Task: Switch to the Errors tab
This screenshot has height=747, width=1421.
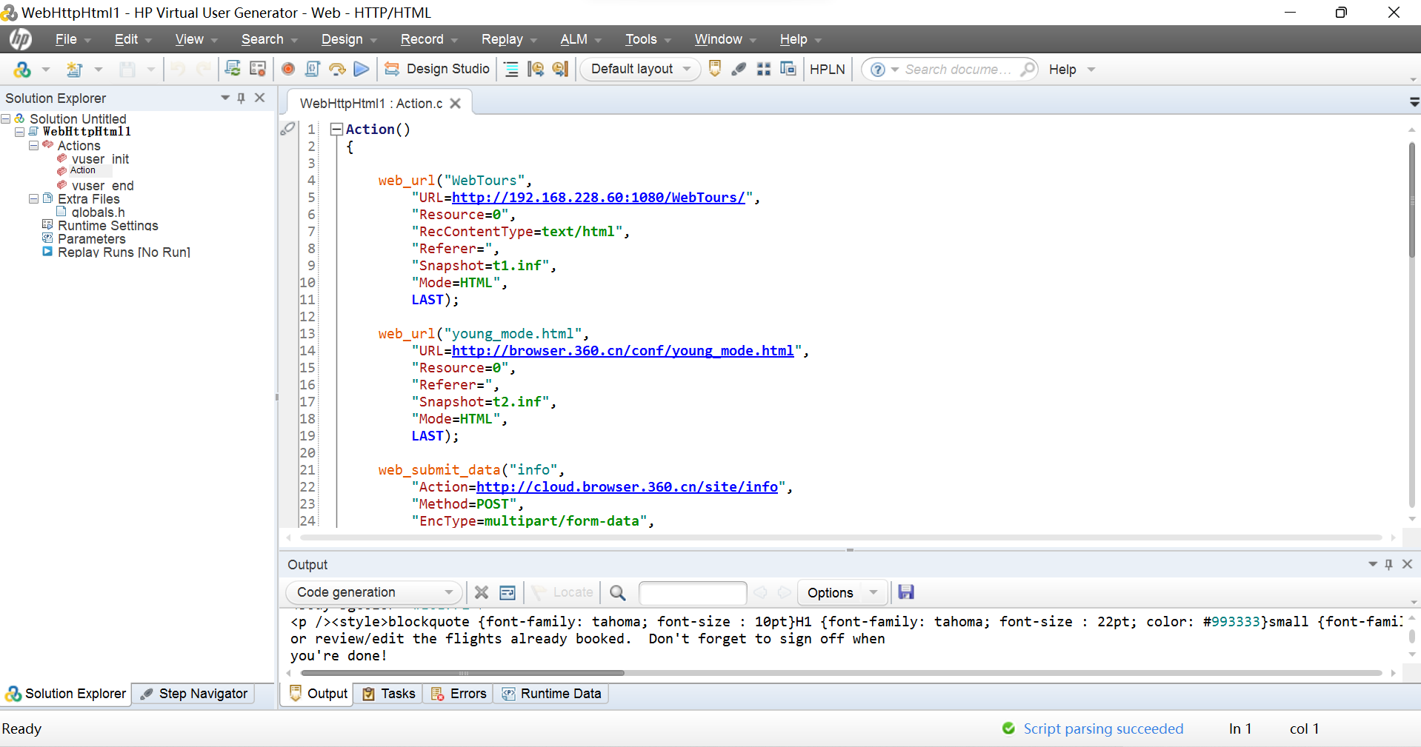Action: coord(459,694)
